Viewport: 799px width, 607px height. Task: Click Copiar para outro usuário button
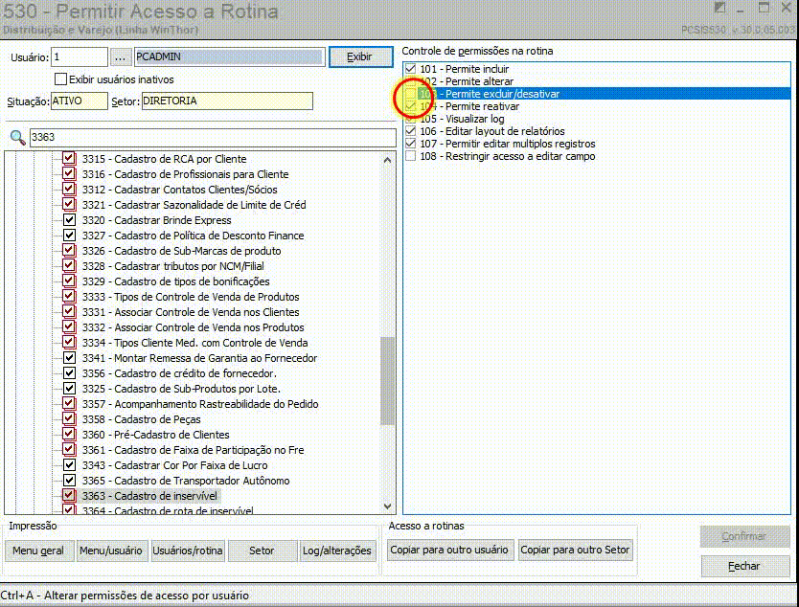tap(449, 550)
